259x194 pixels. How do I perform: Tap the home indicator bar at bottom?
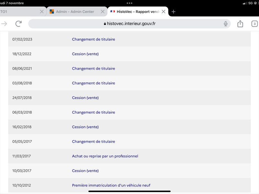point(129,191)
